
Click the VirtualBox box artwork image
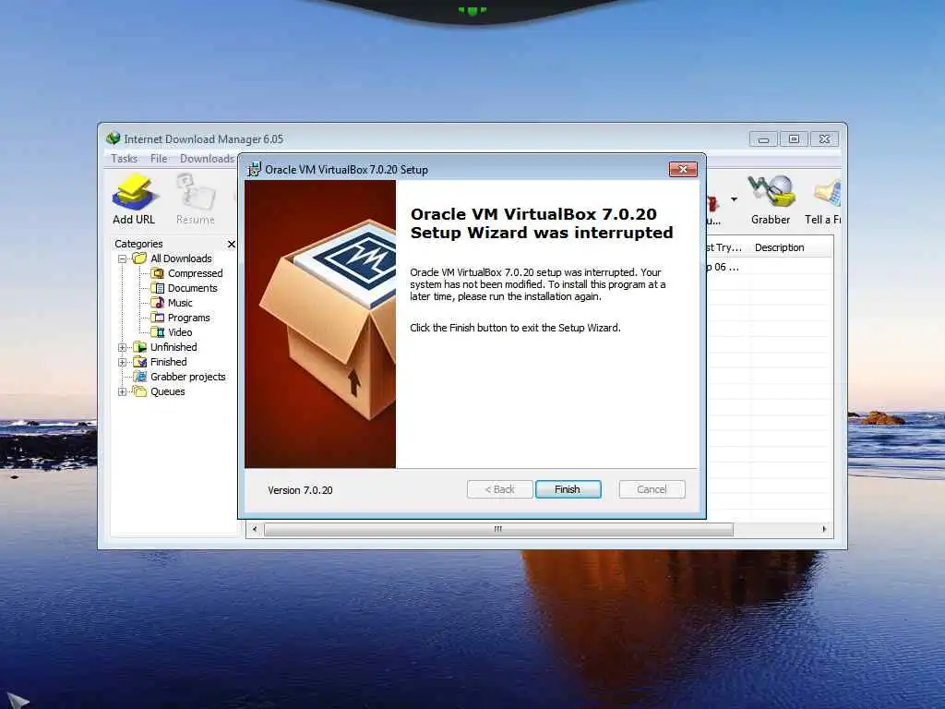pos(320,324)
